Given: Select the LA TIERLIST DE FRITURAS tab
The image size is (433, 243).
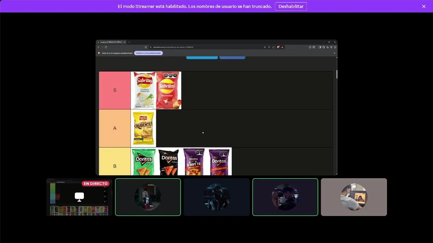Looking at the screenshot, I should pos(111,42).
